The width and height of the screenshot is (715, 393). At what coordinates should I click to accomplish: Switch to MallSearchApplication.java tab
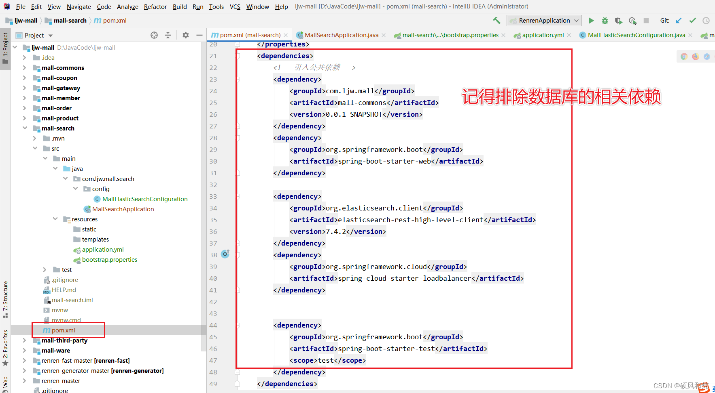click(x=341, y=35)
